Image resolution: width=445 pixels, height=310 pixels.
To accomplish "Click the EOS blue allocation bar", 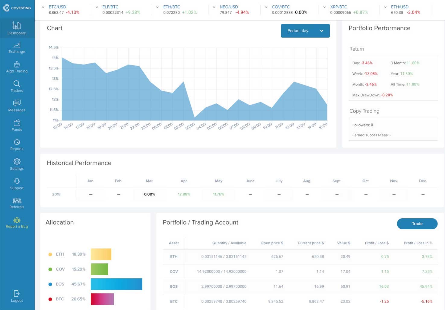I will coord(116,284).
